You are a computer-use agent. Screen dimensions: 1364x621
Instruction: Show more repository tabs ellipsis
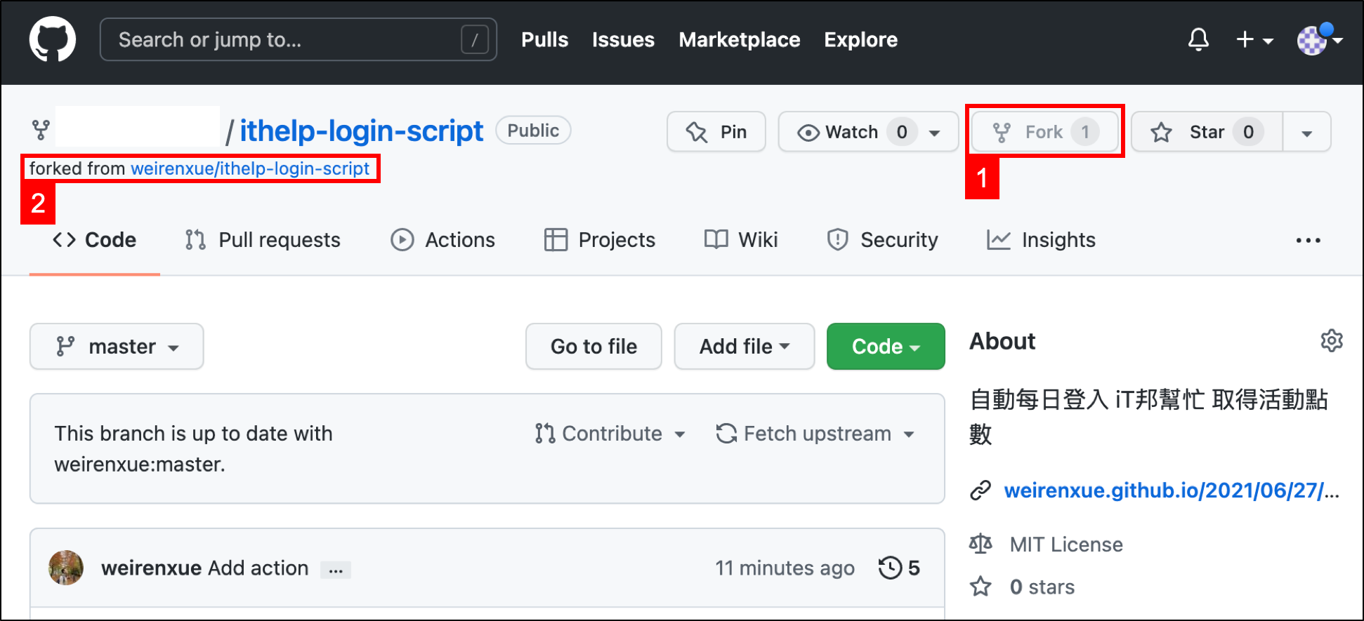click(x=1308, y=240)
